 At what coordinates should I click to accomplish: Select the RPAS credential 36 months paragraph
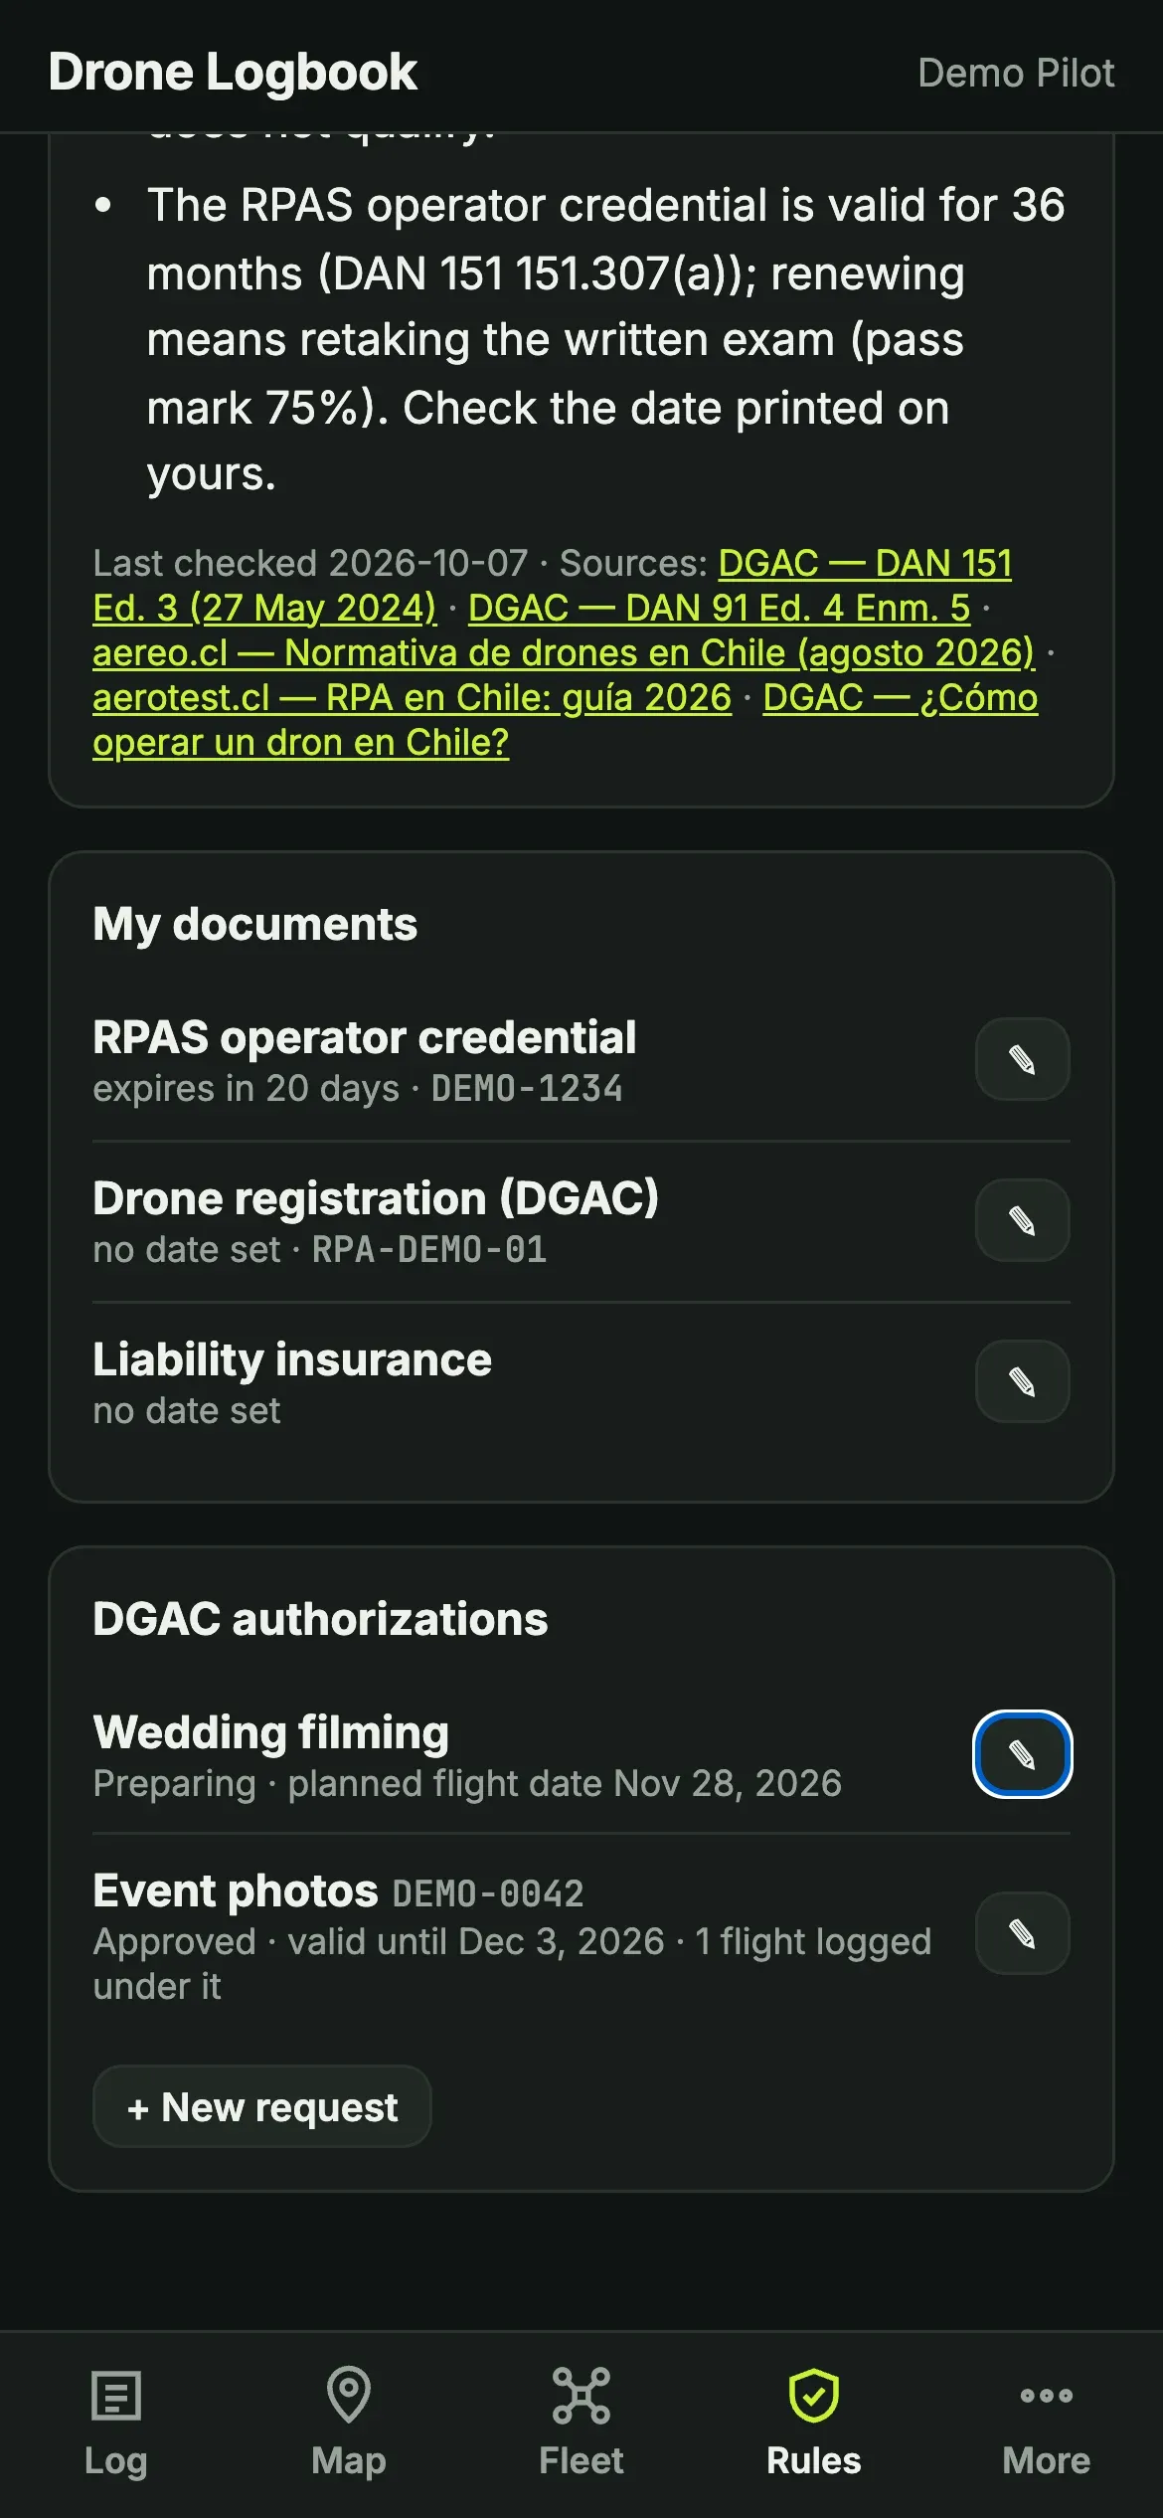[x=606, y=339]
